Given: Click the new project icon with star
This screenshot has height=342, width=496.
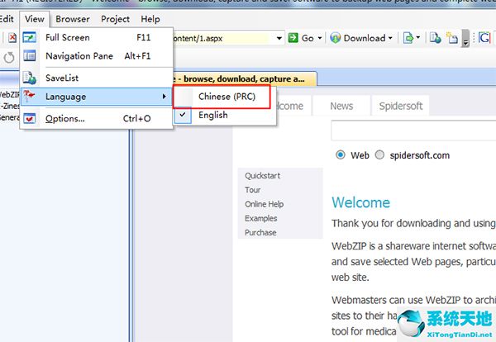Looking at the screenshot, I should (451, 38).
